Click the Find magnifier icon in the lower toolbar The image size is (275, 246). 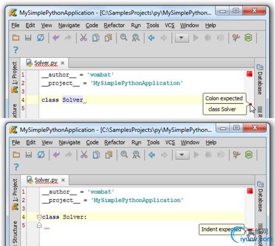coord(124,155)
